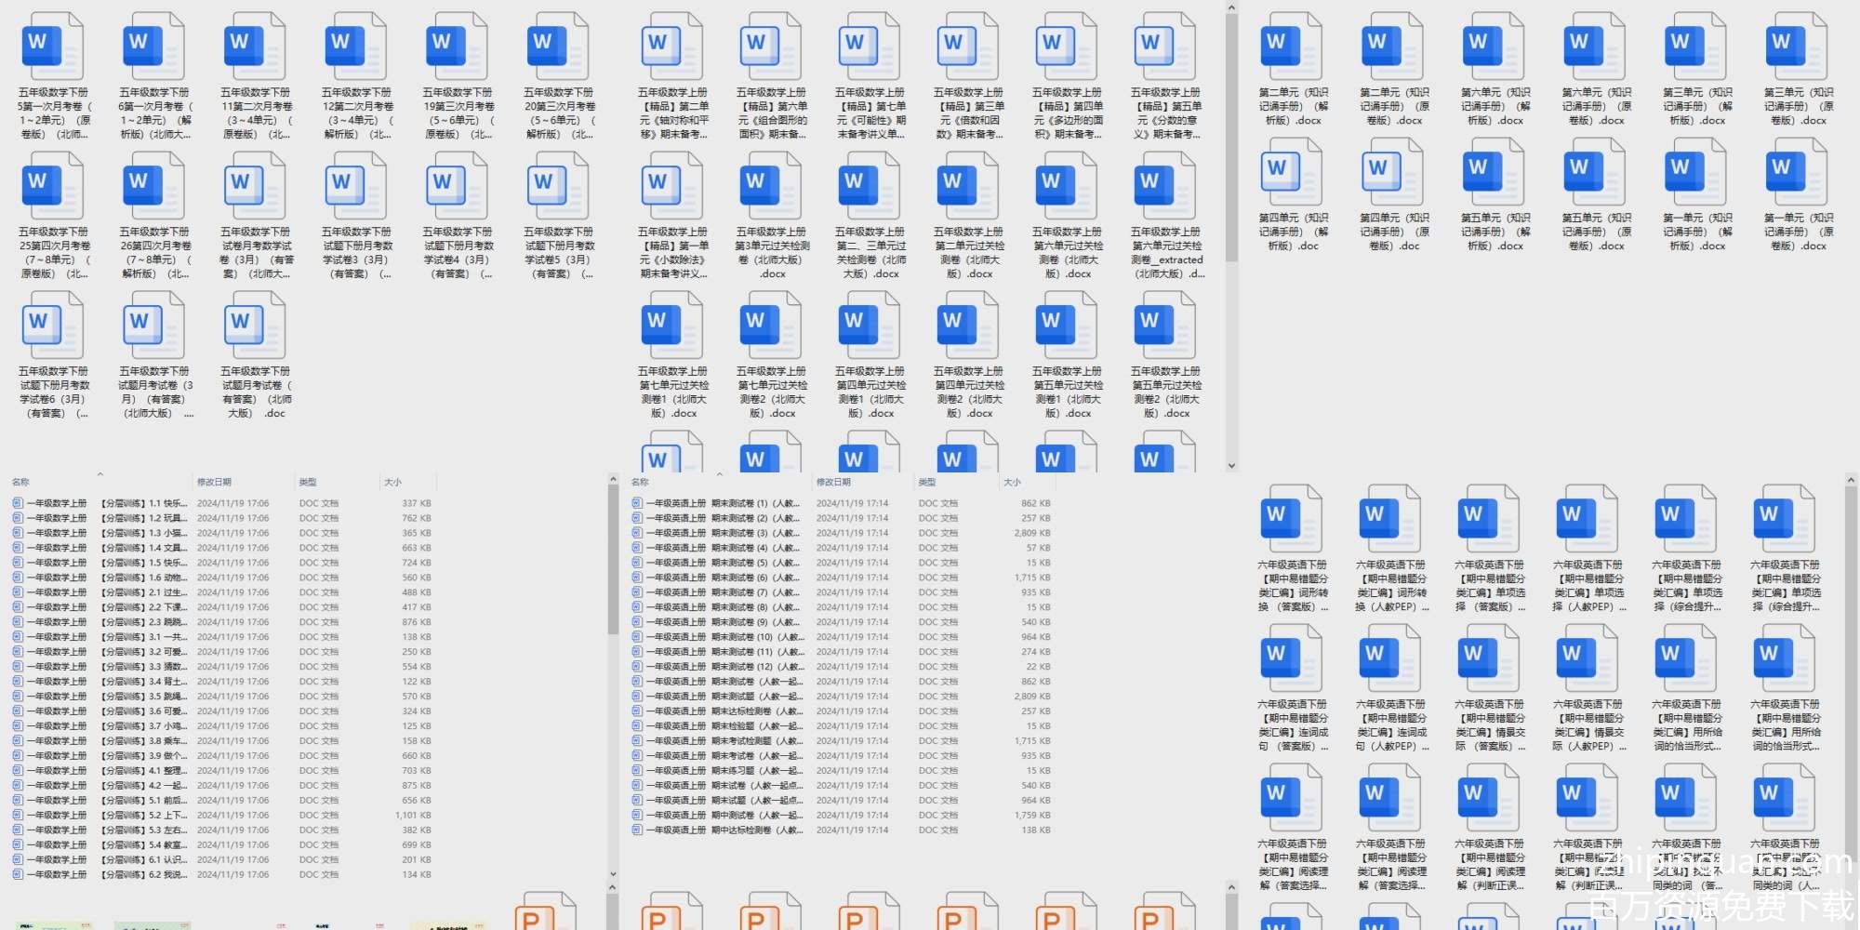Image resolution: width=1860 pixels, height=930 pixels.
Task: Open 五年级数学上册【精品】第七单元《可能性》document icon
Action: click(x=870, y=47)
